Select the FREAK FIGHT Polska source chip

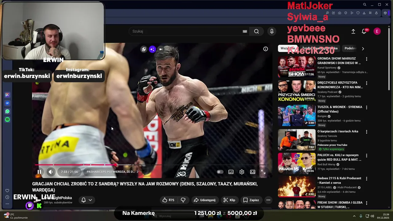320,48
